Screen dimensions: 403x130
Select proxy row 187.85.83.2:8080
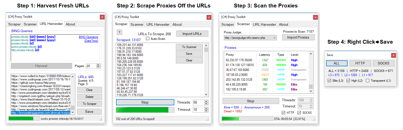point(266,75)
